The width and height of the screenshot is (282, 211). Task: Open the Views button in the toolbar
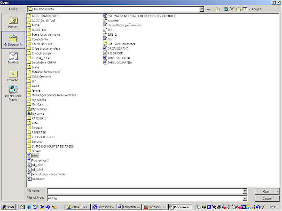(x=245, y=9)
